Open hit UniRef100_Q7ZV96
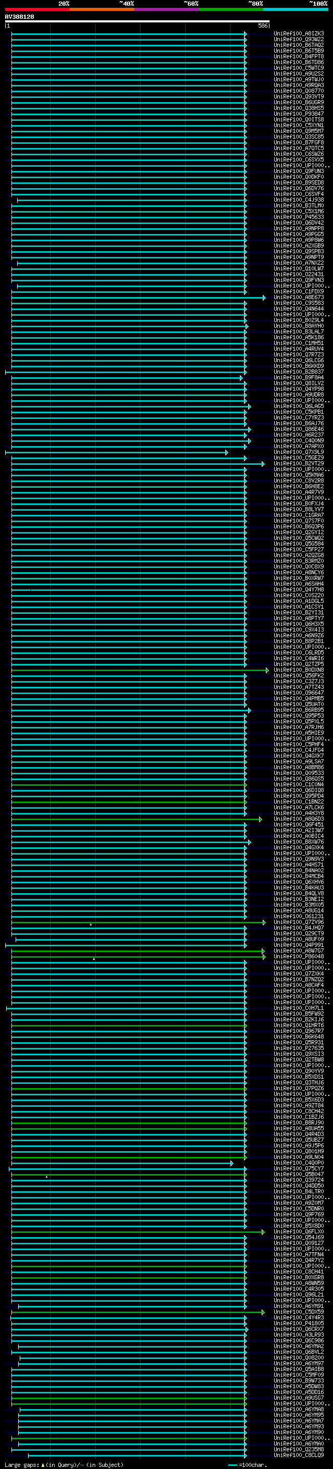 pos(299,922)
